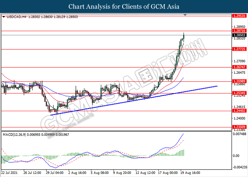248x177 pixels.
Task: Click the 1.26475 price axis value
Action: pos(239,73)
